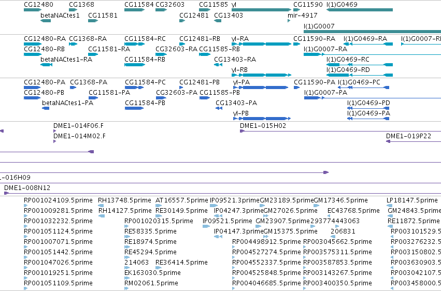The height and width of the screenshot is (291, 441).
Task: Click transcript l(1)G0007-RA
Action: pos(373,54)
